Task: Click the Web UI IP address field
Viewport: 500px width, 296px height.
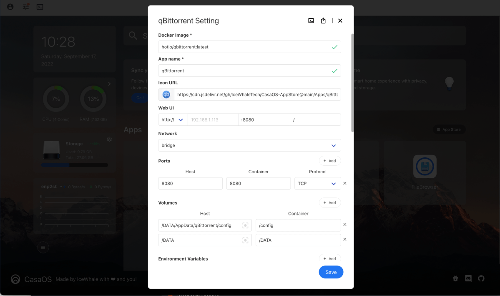Action: point(213,120)
